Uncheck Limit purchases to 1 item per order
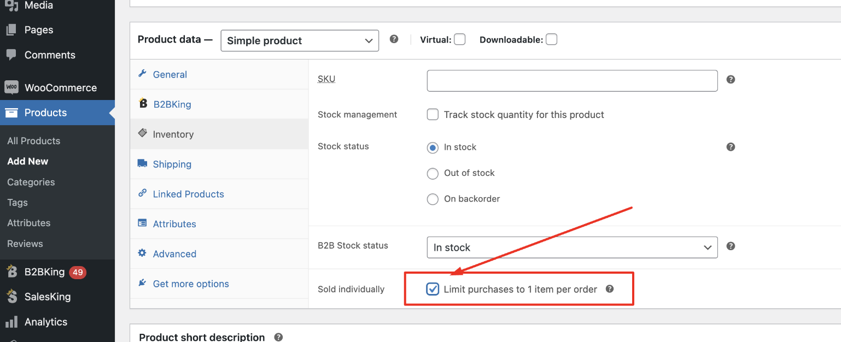Viewport: 841px width, 342px height. click(x=433, y=289)
